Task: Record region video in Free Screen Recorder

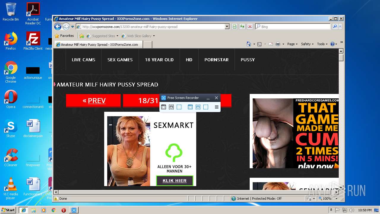Action: click(x=206, y=107)
